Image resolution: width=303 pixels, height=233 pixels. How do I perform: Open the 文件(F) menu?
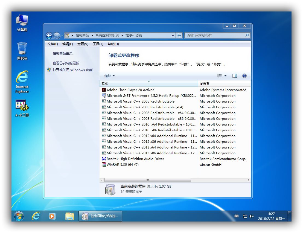[53, 44]
